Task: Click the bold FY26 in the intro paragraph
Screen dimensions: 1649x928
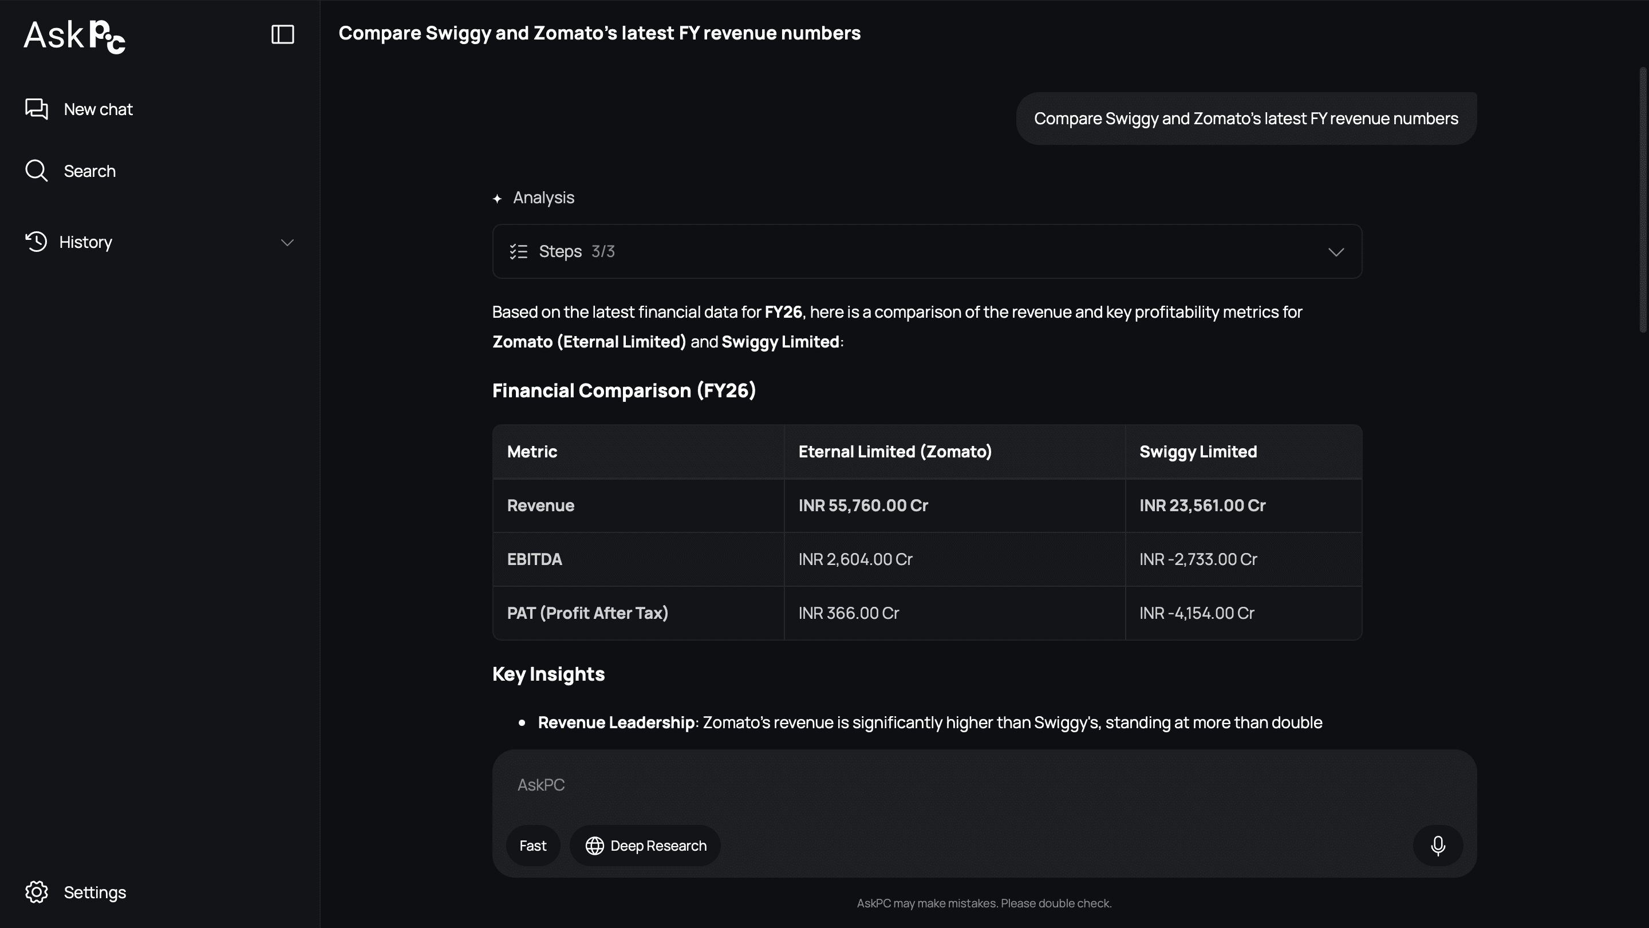Action: tap(783, 313)
